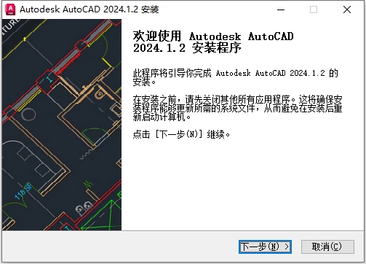Click the 欢迎使用 Autodesk AutoCAD welcome heading
The image size is (366, 264).
point(213,42)
